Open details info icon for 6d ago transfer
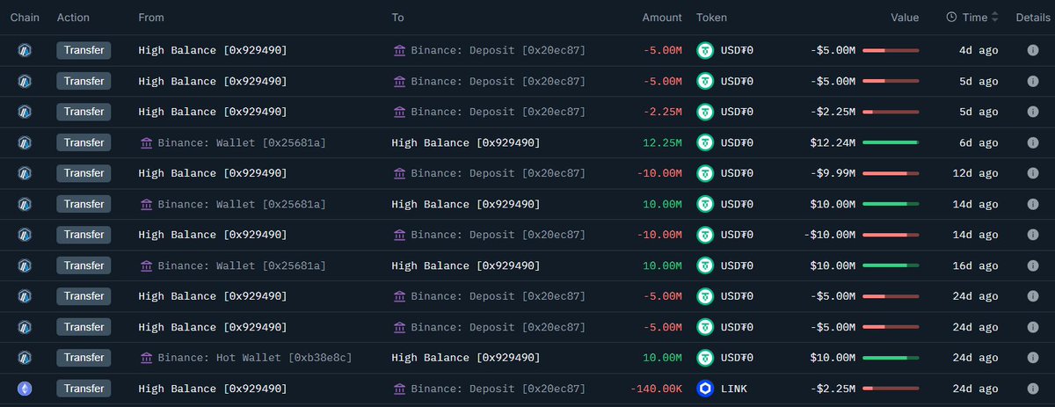 point(1033,143)
